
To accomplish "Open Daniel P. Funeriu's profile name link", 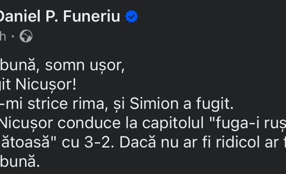I will [60, 17].
